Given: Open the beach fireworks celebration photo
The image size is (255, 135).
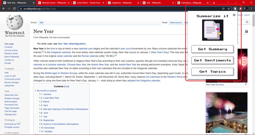Looking at the screenshot, I should [x=227, y=113].
